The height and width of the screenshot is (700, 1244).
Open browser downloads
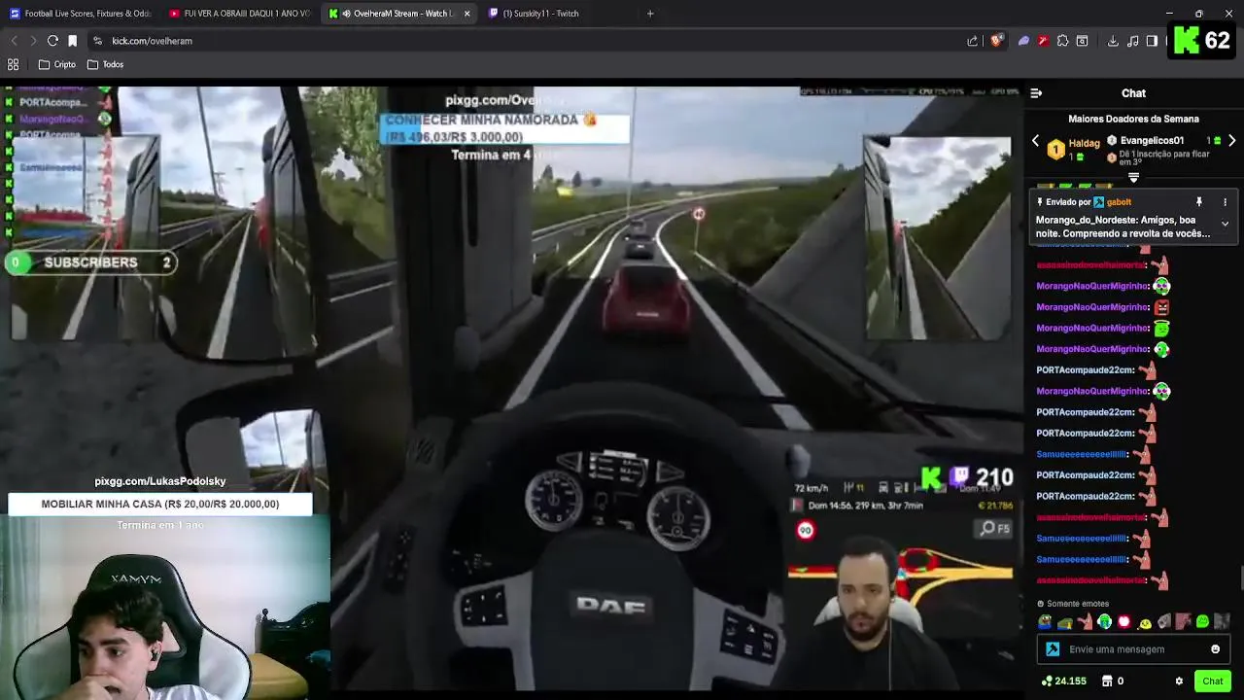coord(1113,41)
